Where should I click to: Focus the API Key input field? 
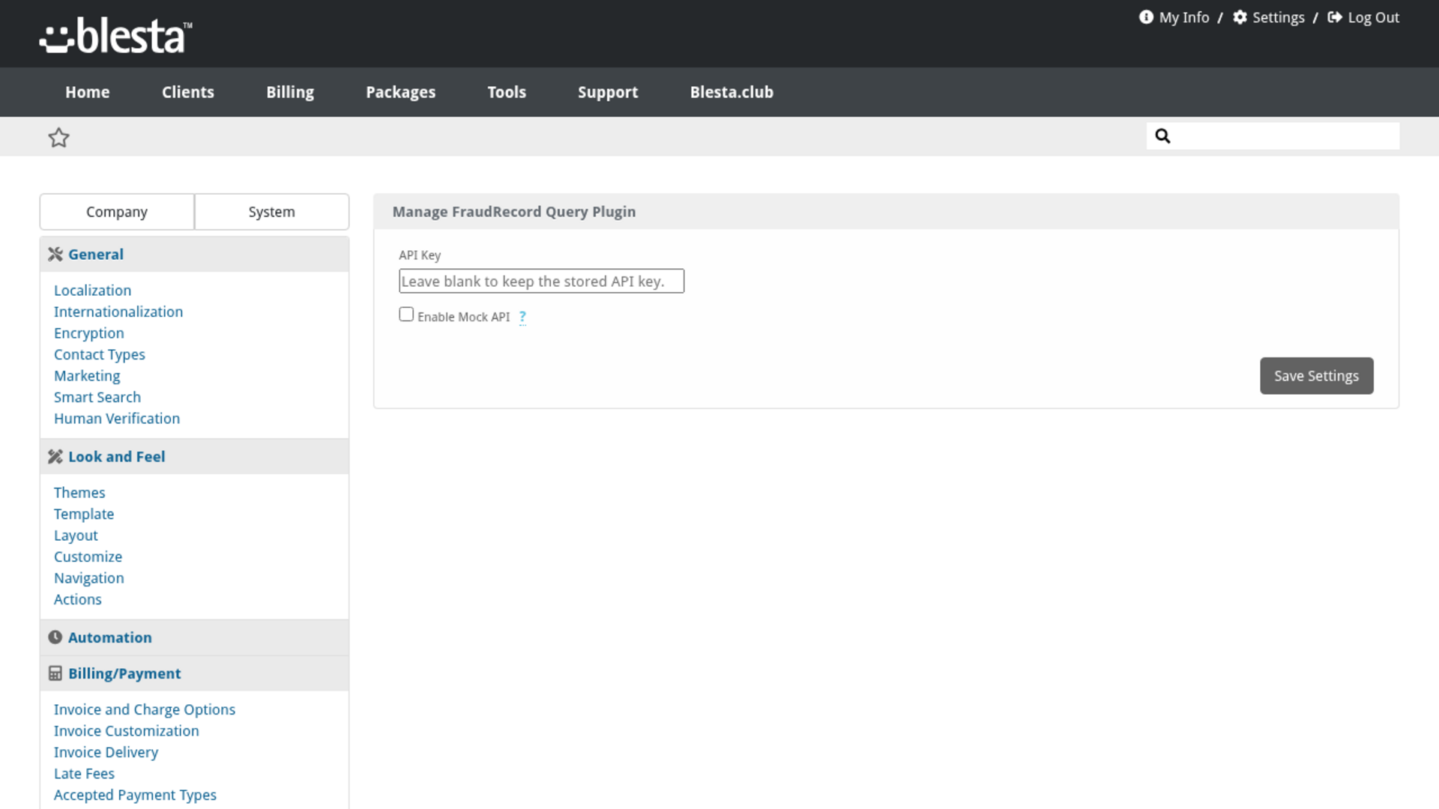click(x=541, y=281)
